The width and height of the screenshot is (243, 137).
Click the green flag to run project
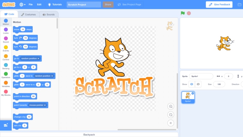(x=183, y=13)
